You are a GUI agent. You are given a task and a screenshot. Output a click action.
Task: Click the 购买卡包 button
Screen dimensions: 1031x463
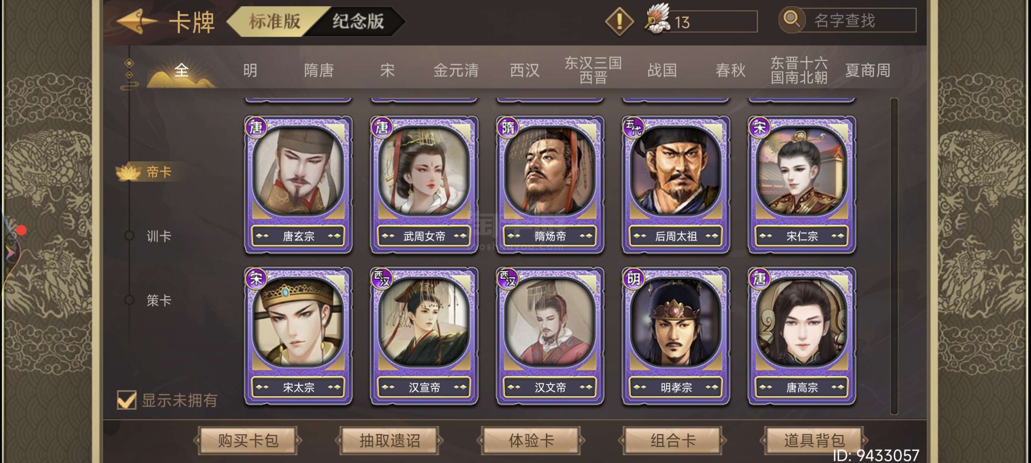(x=248, y=441)
